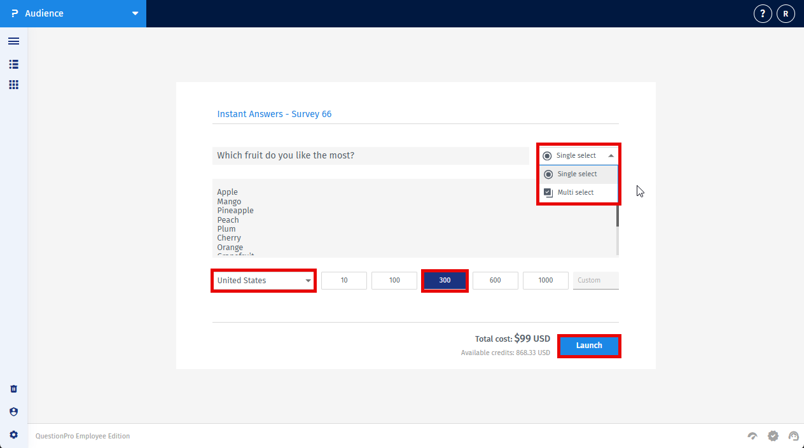The image size is (804, 448).
Task: Click the Custom respondent count field
Action: click(x=595, y=280)
